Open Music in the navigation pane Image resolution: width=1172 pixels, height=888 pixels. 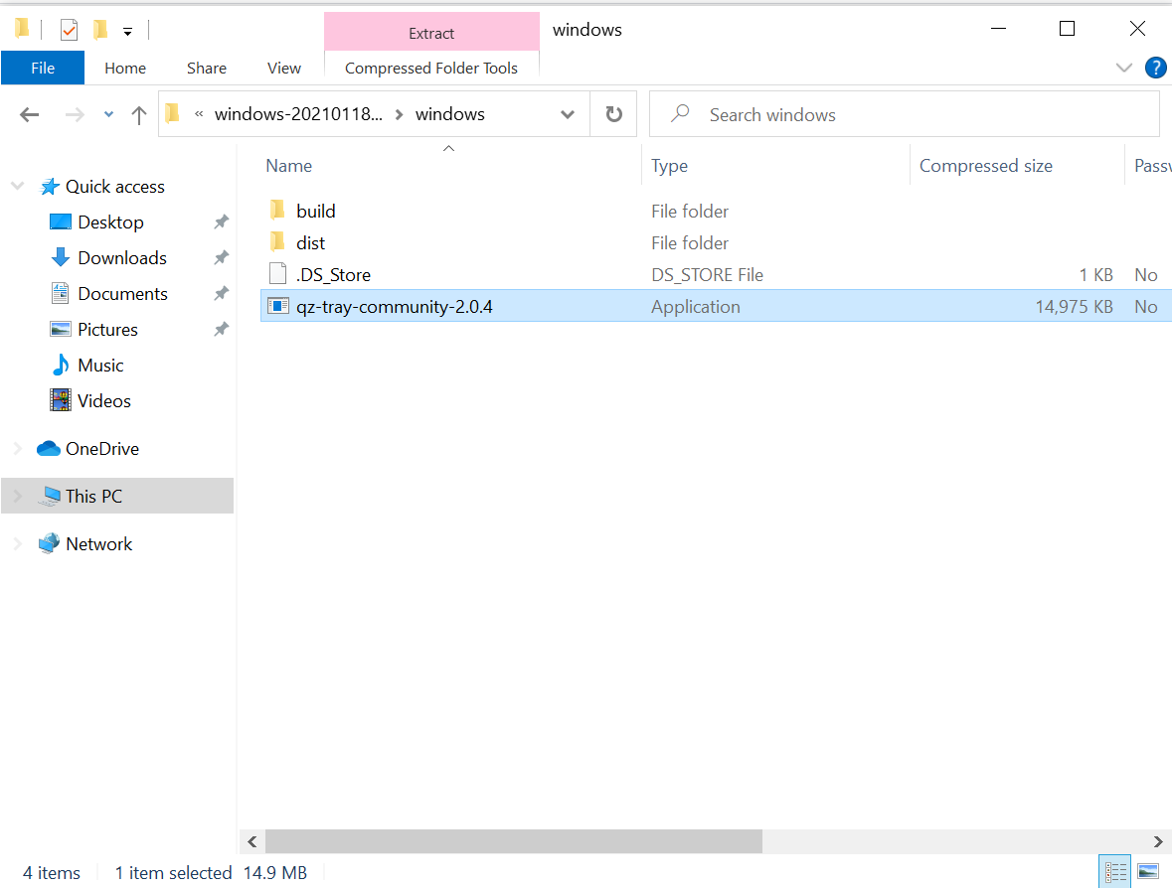(100, 366)
